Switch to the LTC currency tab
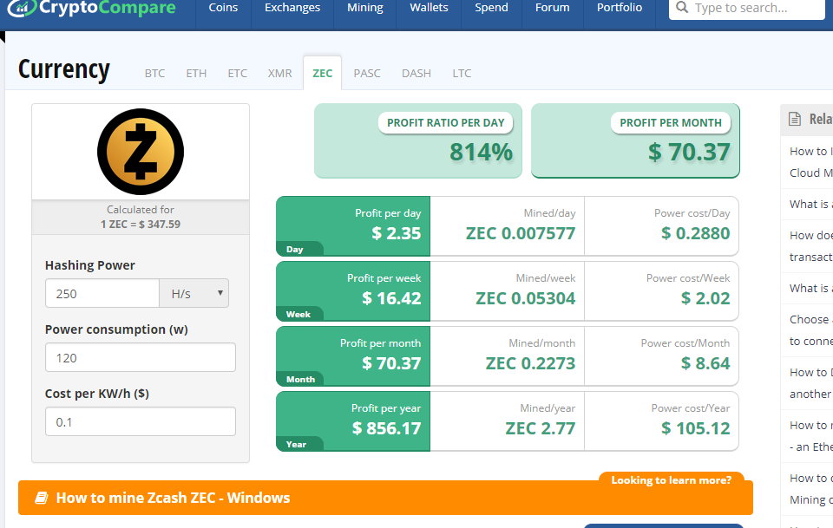This screenshot has height=528, width=833. [x=462, y=74]
